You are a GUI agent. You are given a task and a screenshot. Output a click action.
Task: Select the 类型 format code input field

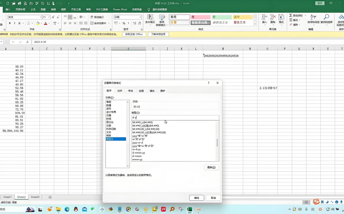pos(174,117)
